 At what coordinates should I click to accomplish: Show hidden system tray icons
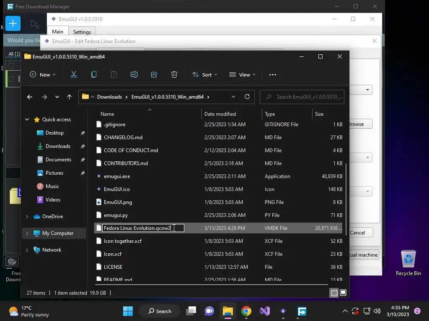pos(345,311)
